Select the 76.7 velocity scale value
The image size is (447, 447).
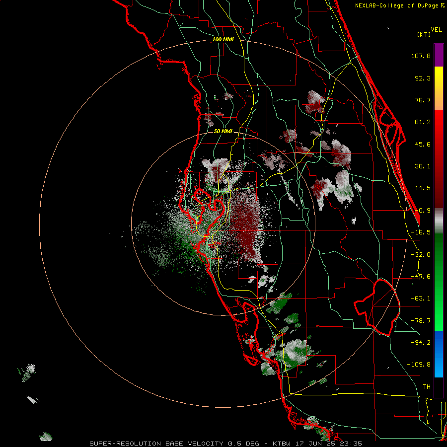pyautogui.click(x=423, y=100)
